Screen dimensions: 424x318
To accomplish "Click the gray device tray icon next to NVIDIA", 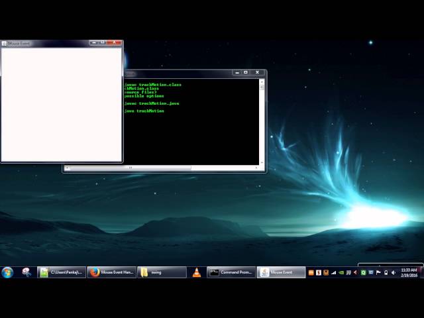I will [348, 272].
